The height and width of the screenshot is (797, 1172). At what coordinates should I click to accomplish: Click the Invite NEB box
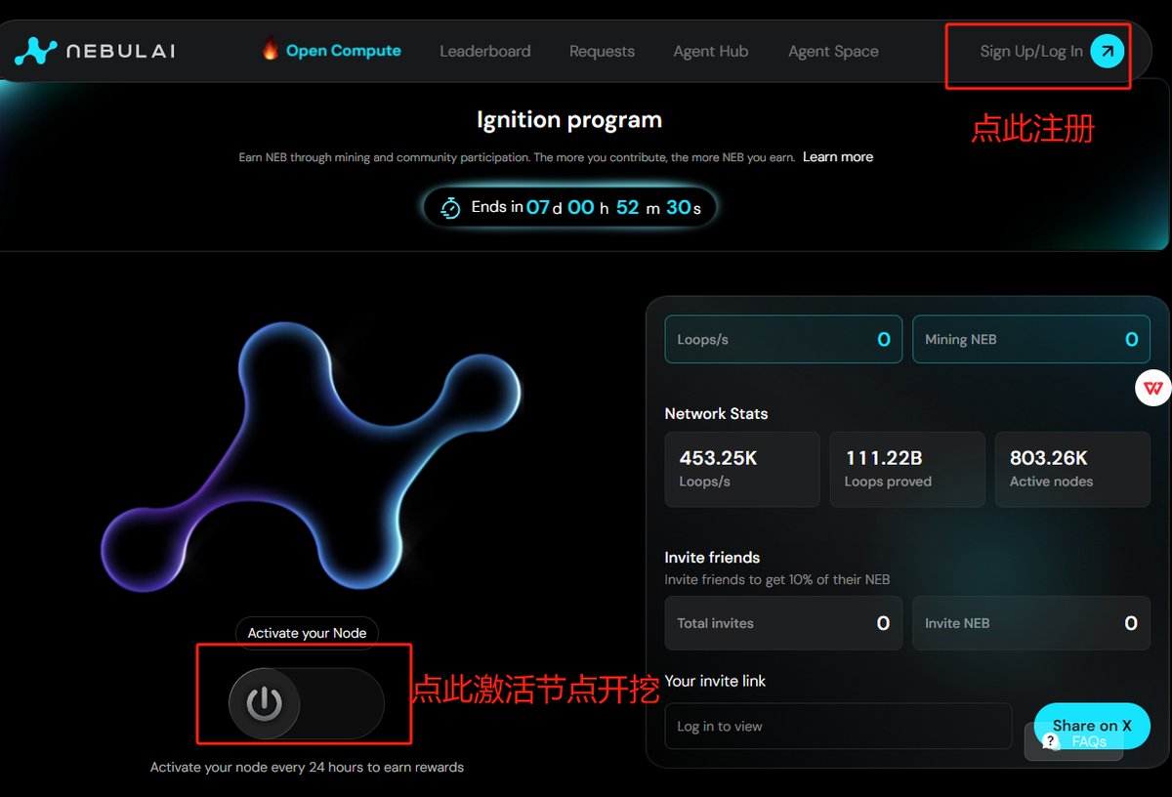(x=1031, y=623)
